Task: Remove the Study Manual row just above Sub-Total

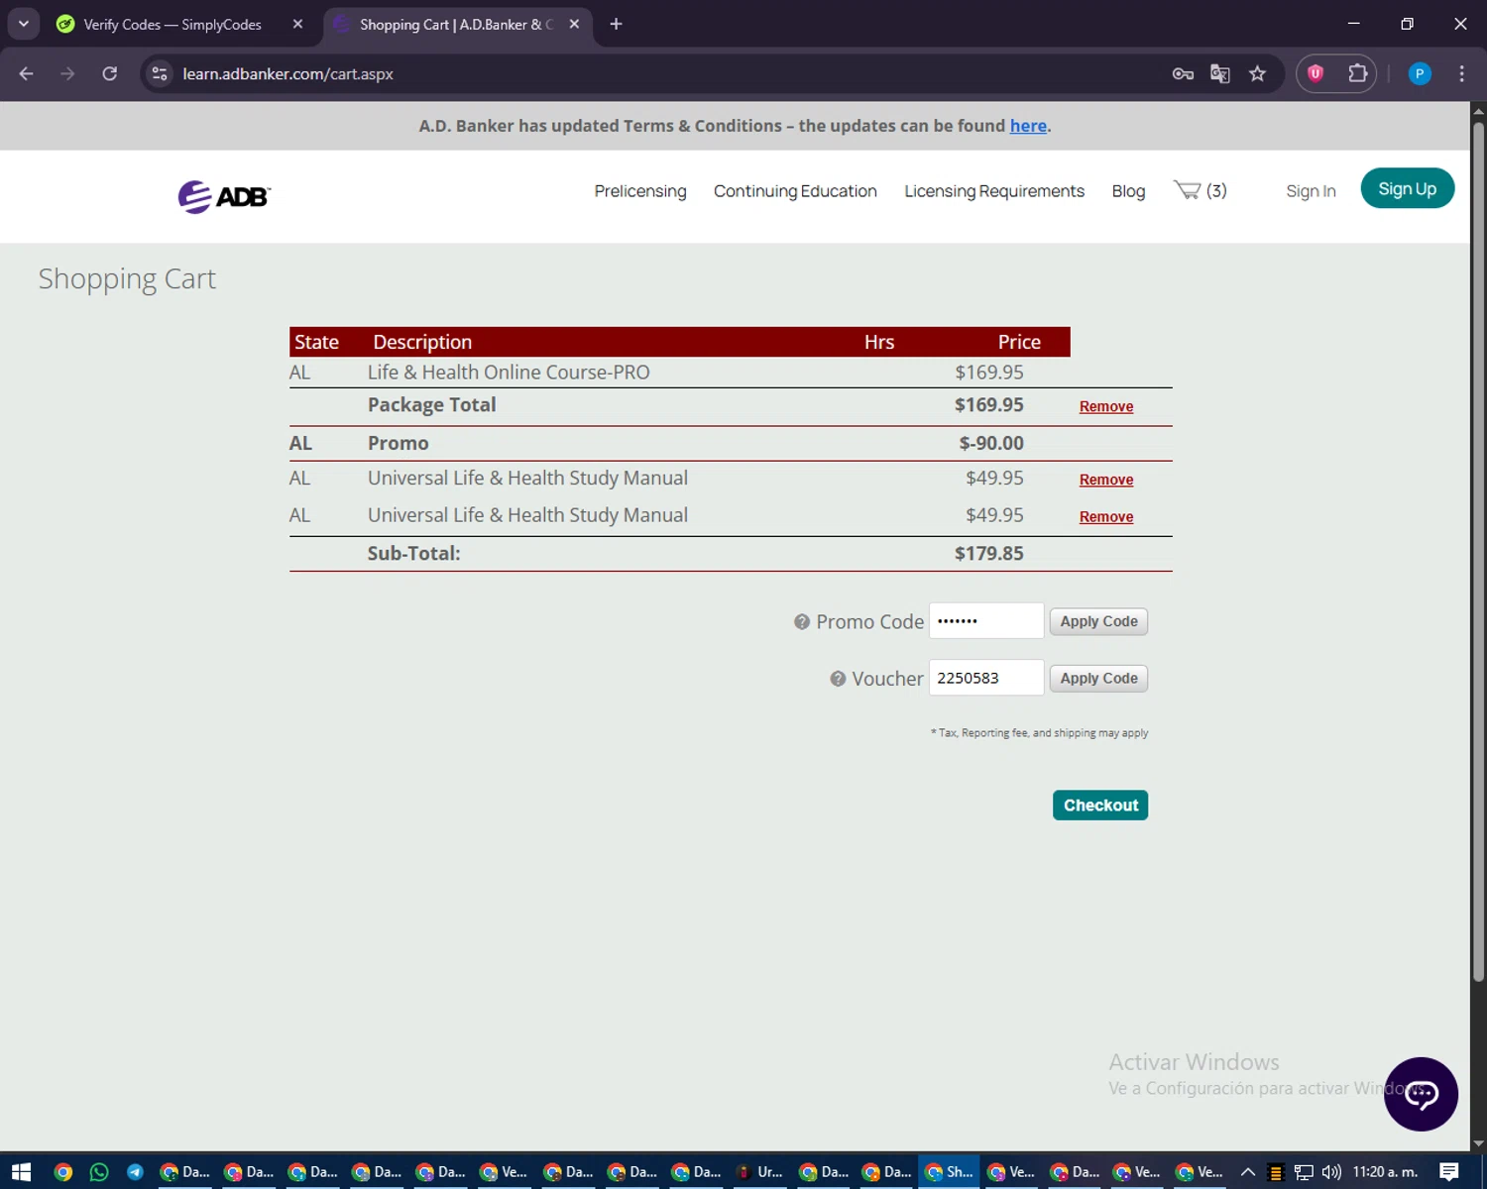Action: click(1106, 516)
